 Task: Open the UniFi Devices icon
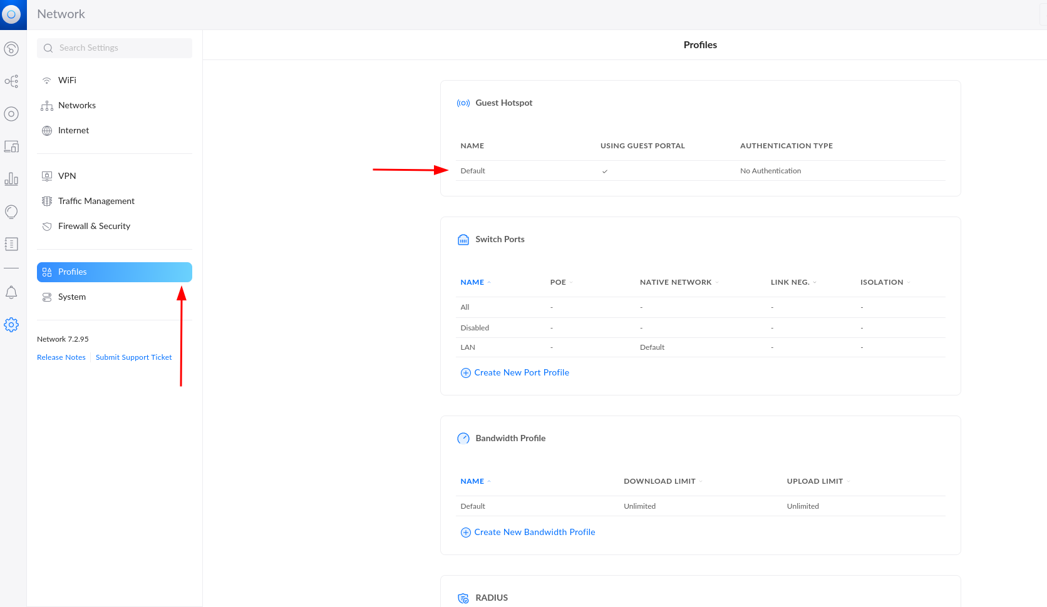tap(11, 114)
